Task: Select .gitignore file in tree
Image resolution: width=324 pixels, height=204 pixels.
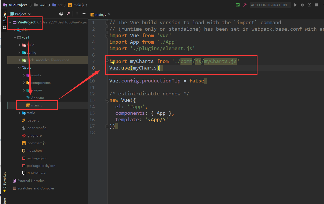Action: (34, 136)
